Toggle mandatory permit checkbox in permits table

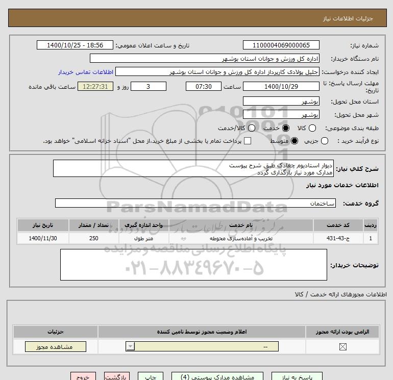[342, 347]
